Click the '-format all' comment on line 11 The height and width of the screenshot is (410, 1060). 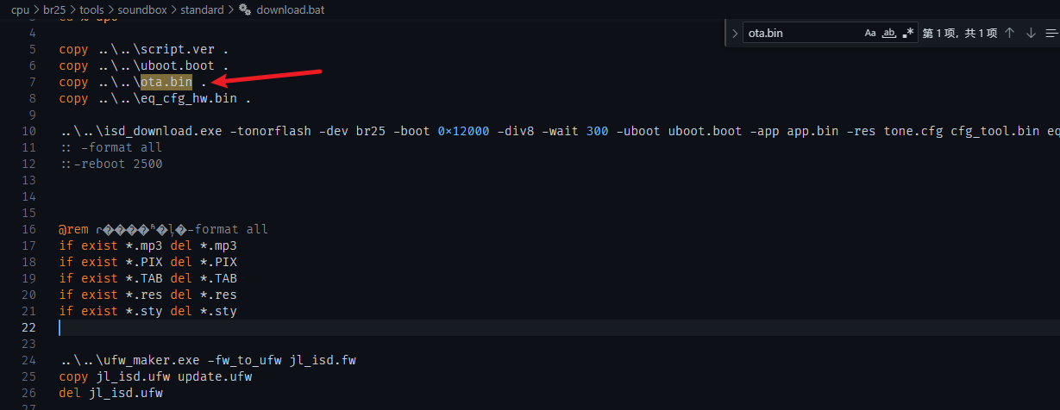(122, 147)
